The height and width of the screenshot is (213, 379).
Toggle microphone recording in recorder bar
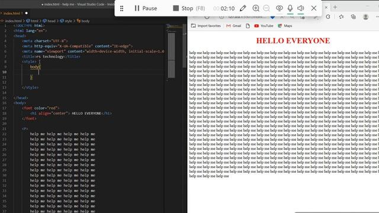pyautogui.click(x=290, y=8)
